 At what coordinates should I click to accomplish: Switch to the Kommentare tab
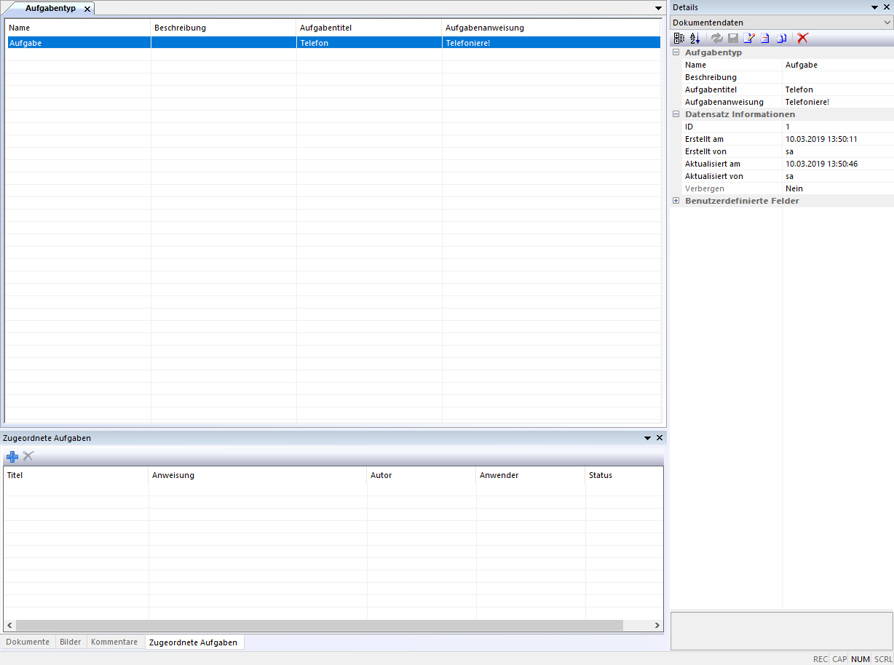coord(114,642)
